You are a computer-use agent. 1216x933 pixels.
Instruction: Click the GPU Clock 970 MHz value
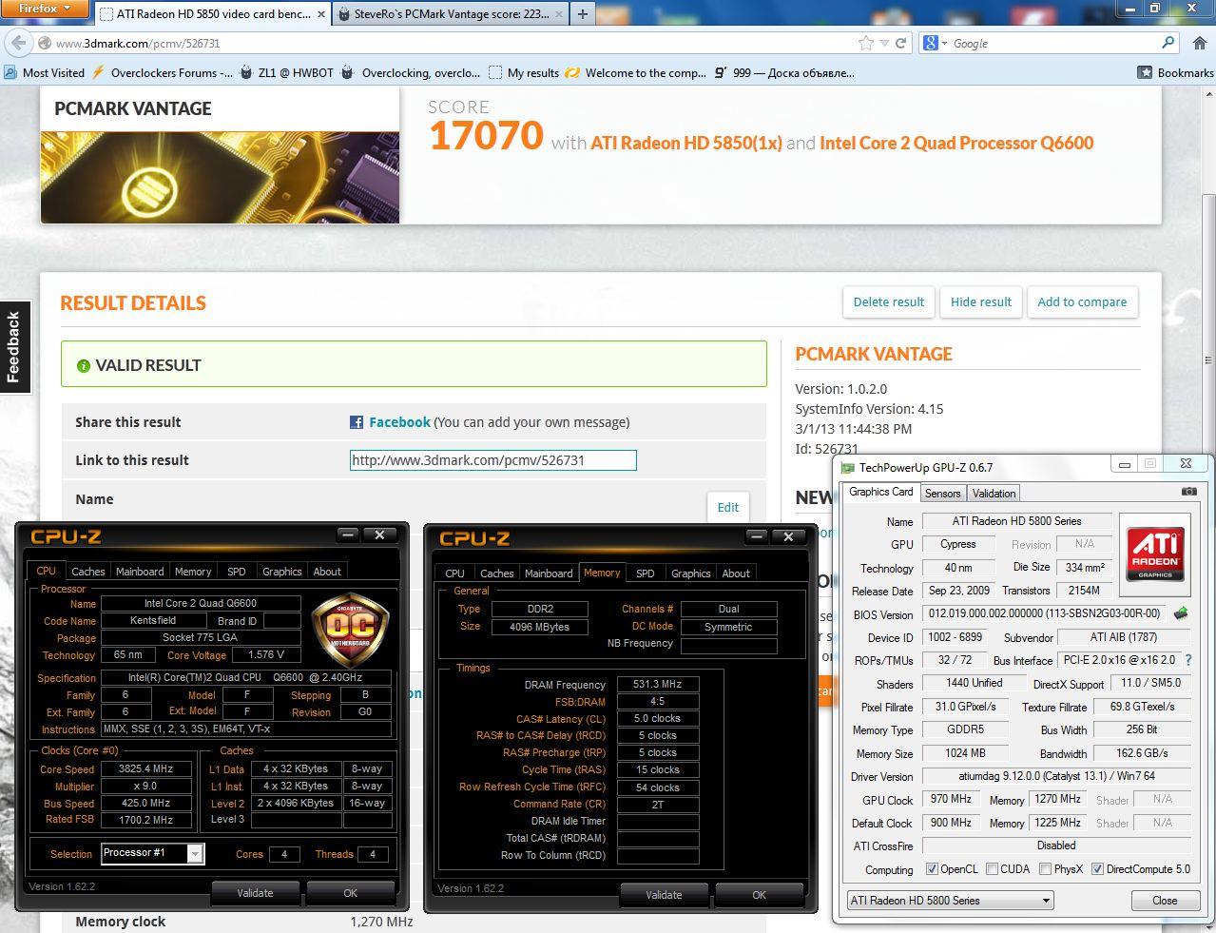pyautogui.click(x=951, y=800)
